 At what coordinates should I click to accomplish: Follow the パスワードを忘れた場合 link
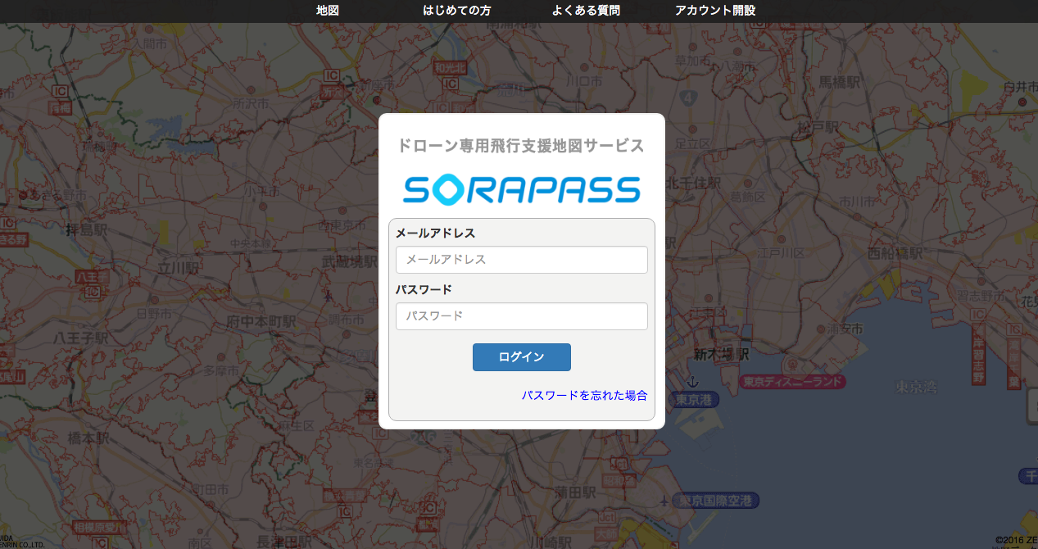point(584,395)
